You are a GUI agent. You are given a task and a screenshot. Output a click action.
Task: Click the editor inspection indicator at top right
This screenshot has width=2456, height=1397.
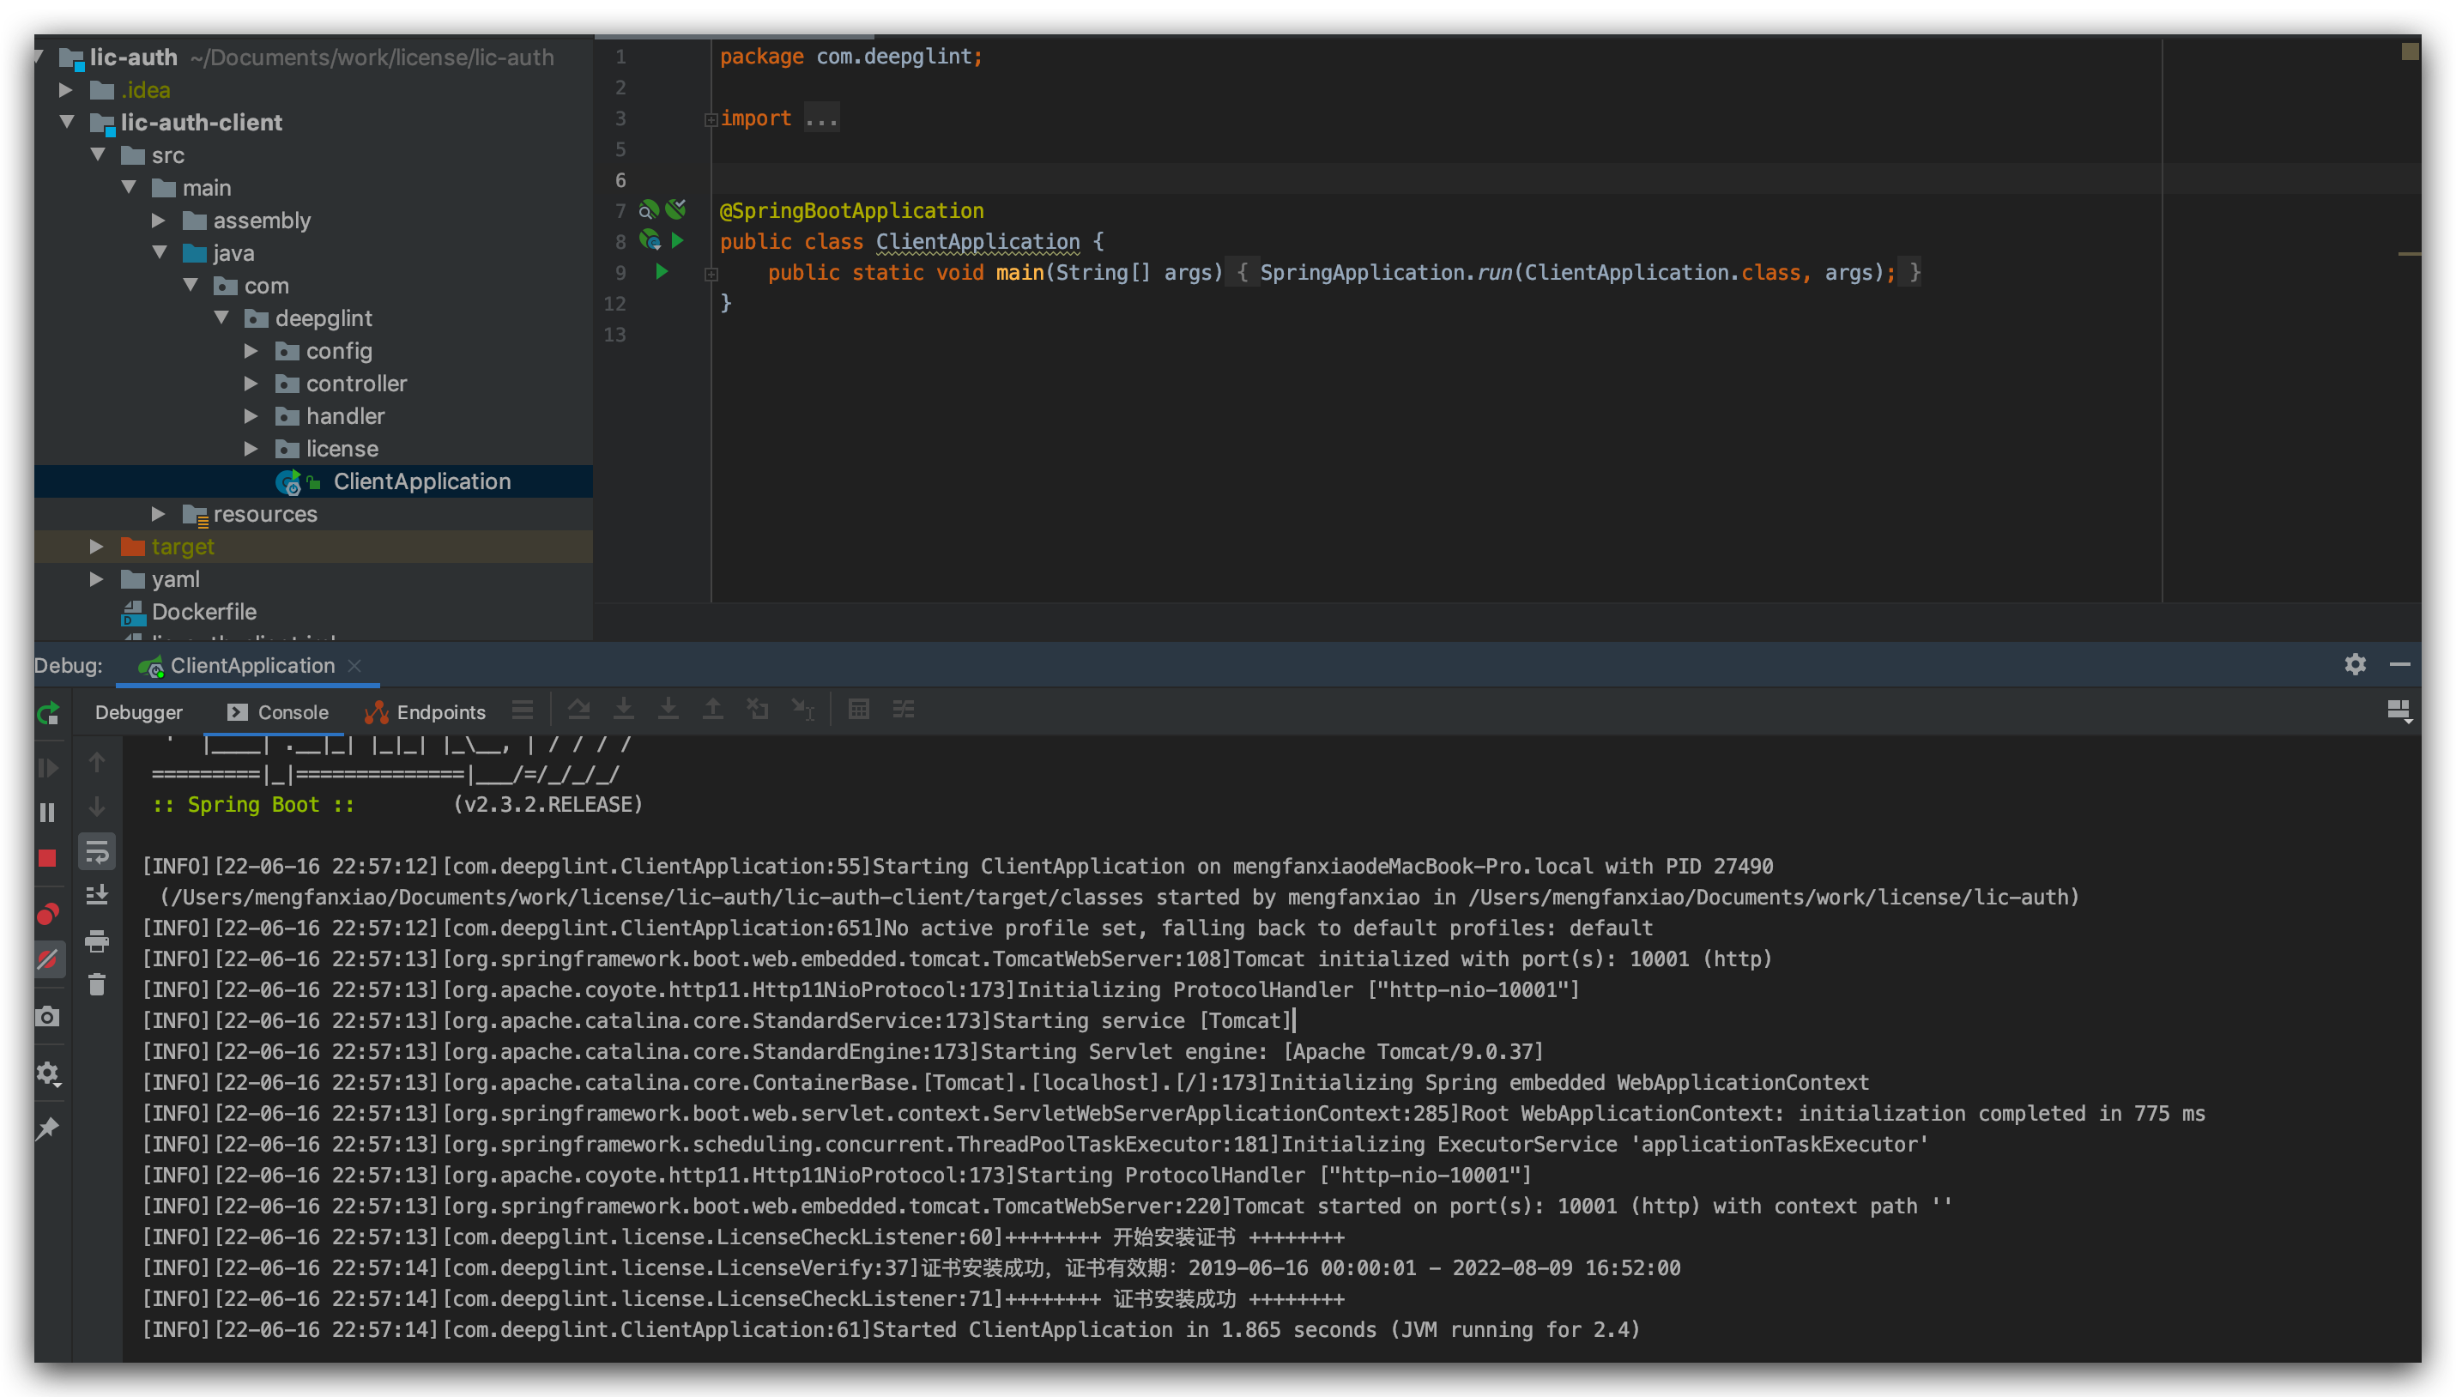tap(2409, 51)
